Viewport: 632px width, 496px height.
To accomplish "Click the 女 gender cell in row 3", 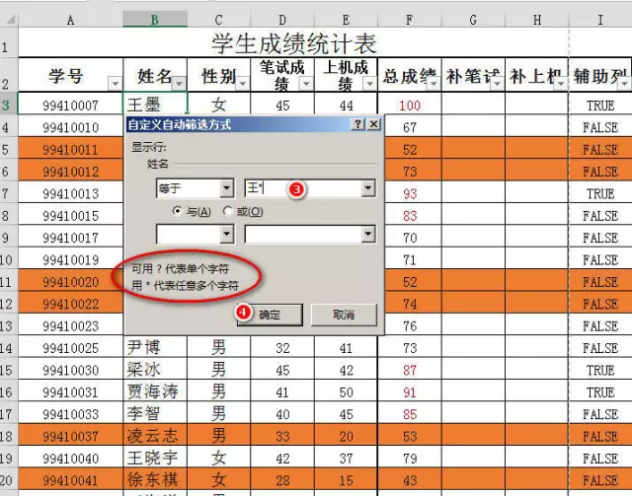I will tap(218, 106).
